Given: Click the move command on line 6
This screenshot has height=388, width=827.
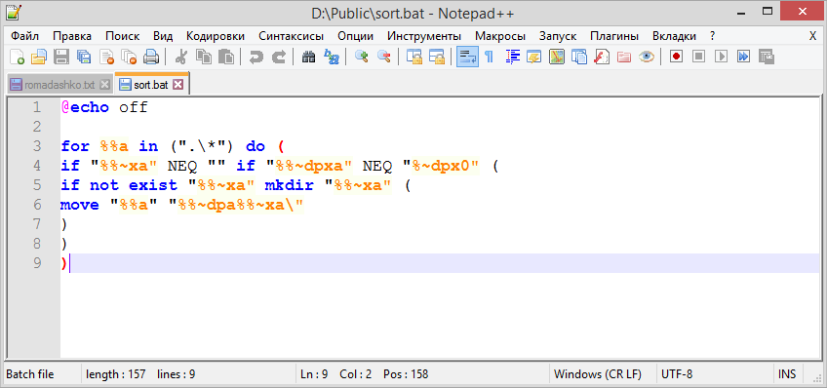Looking at the screenshot, I should [80, 205].
